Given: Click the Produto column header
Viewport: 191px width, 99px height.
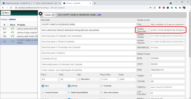Looking at the screenshot, I should pyautogui.click(x=21, y=25).
